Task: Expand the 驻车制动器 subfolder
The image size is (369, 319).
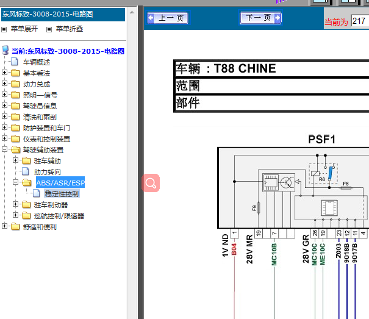Action: pos(15,204)
